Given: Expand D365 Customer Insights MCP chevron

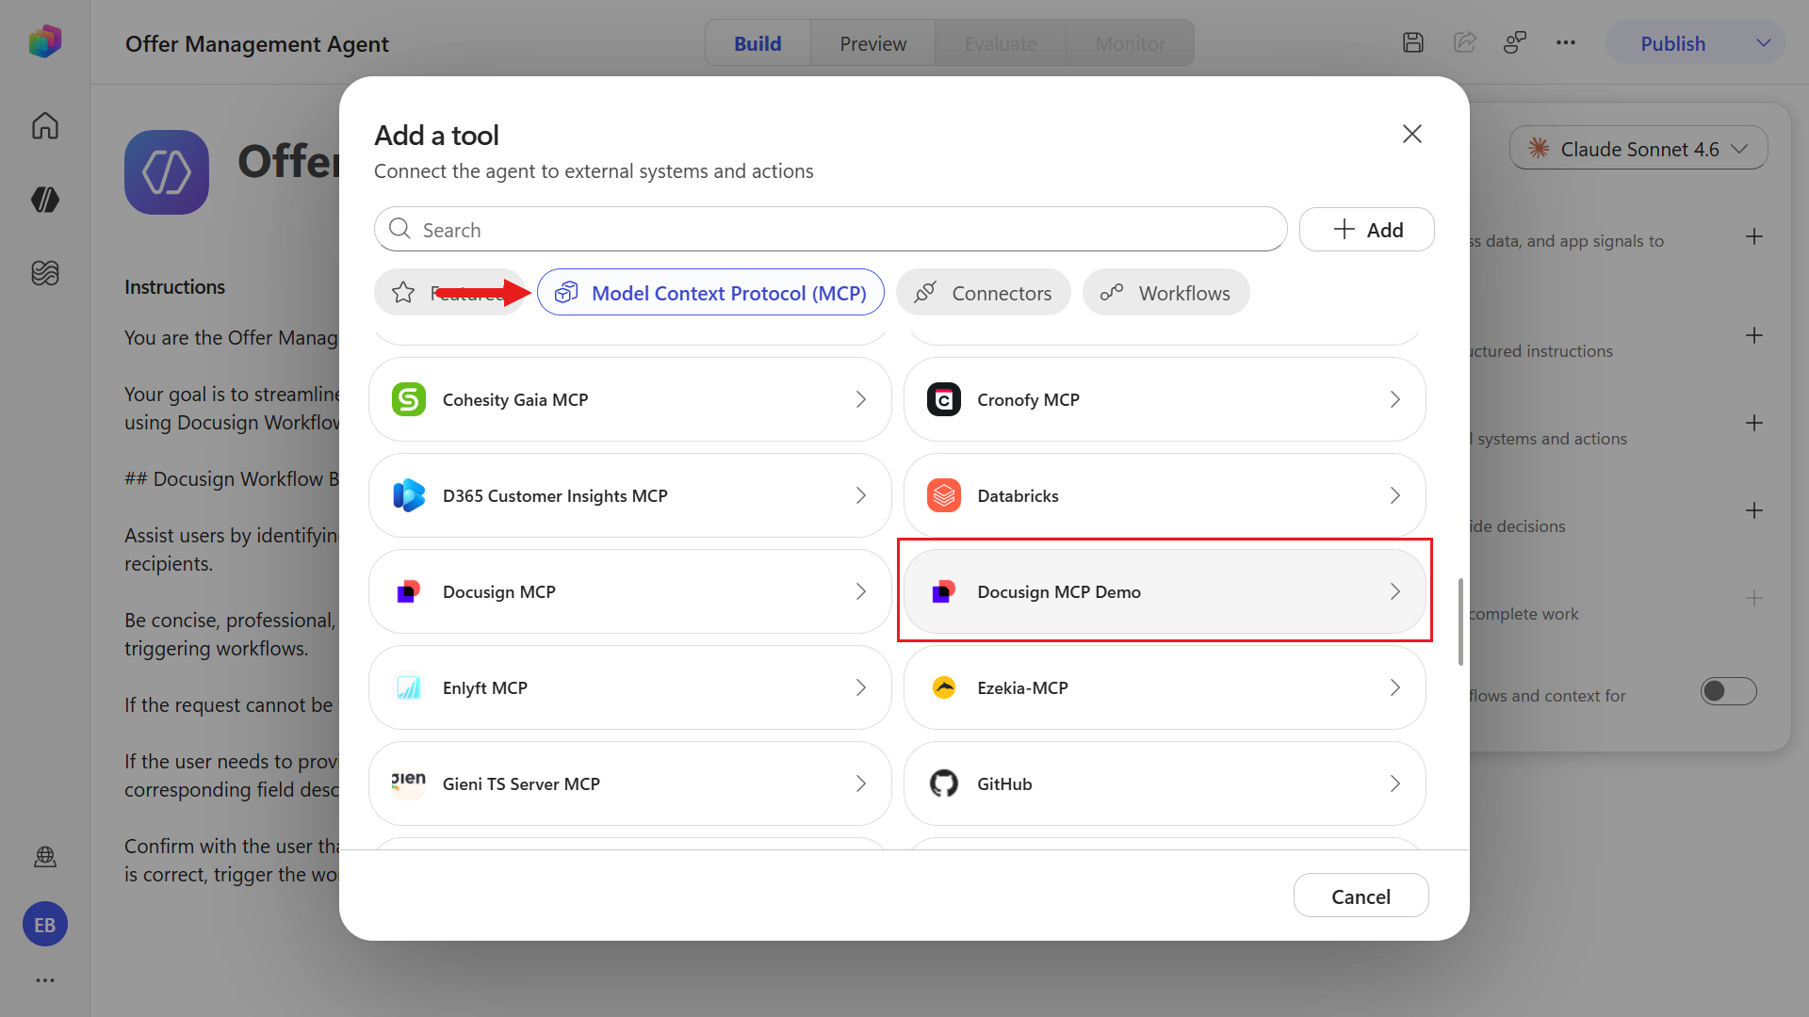Looking at the screenshot, I should point(861,495).
